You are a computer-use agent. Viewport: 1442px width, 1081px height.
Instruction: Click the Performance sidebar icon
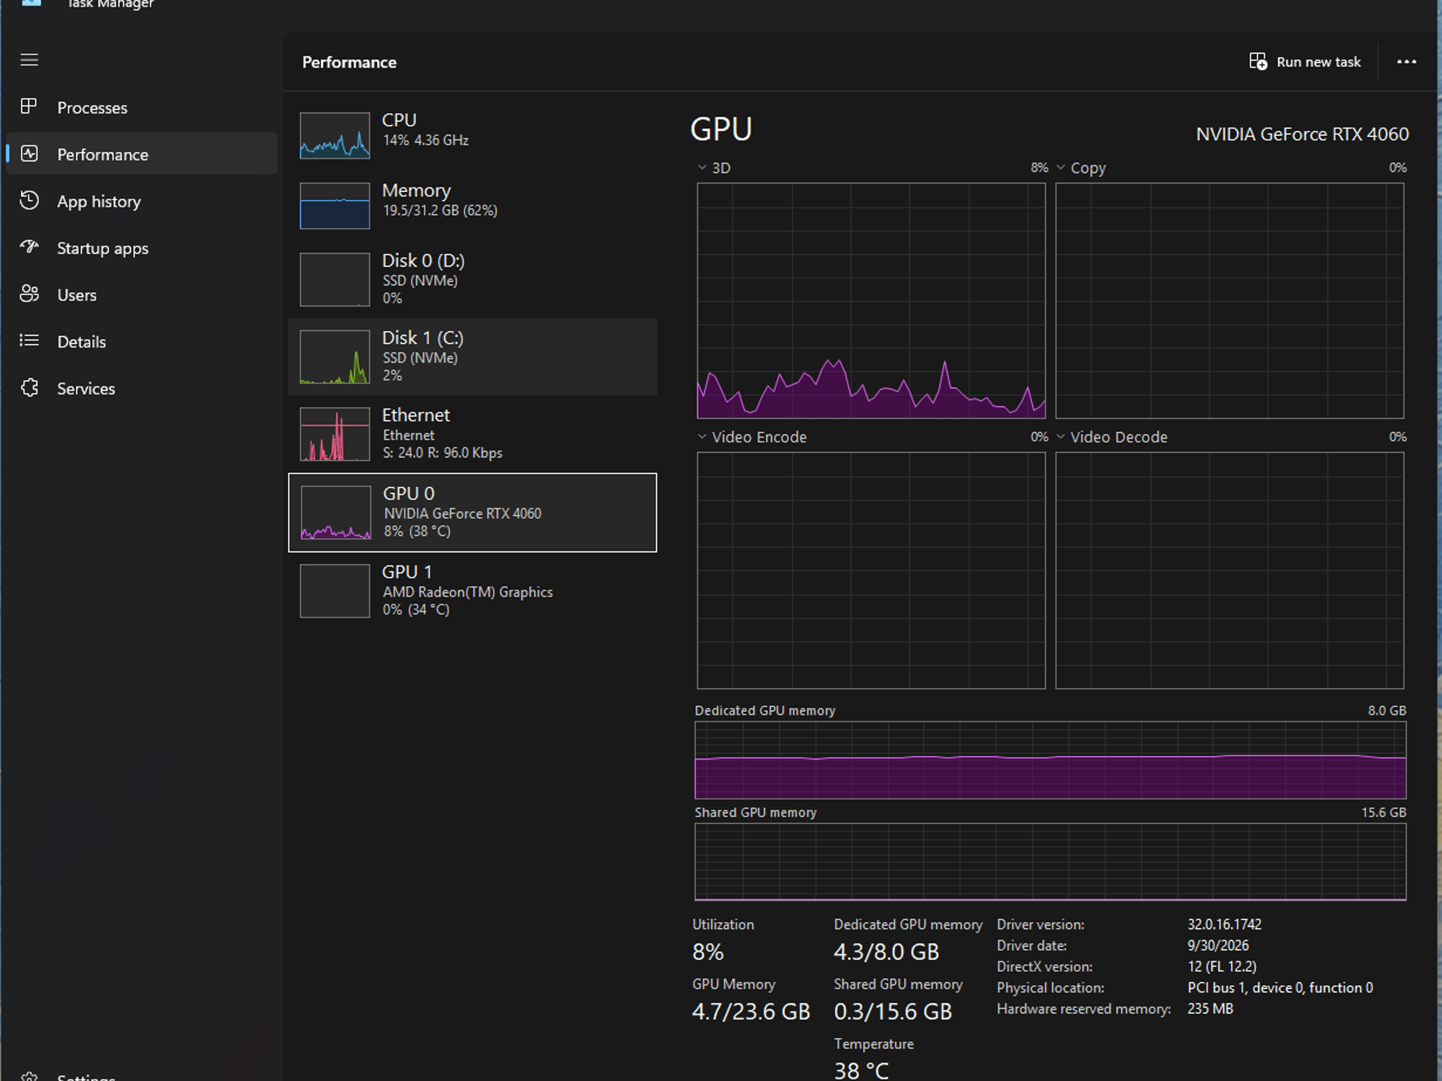tap(29, 153)
